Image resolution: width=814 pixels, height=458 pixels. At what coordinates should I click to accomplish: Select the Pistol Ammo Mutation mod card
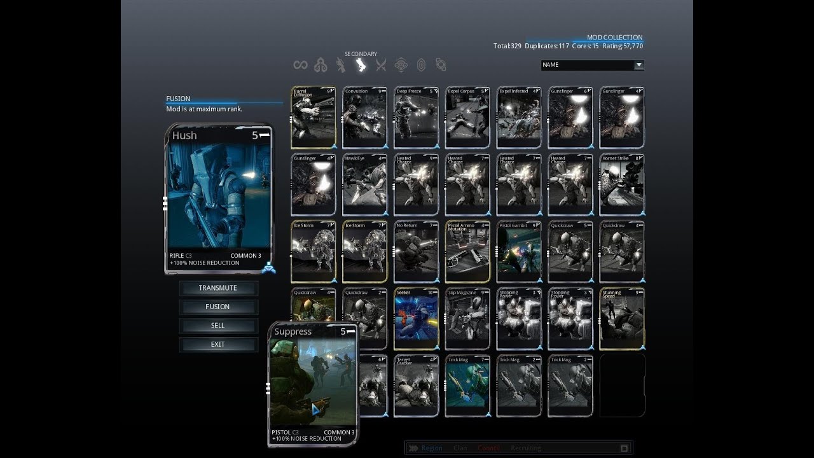coord(467,252)
